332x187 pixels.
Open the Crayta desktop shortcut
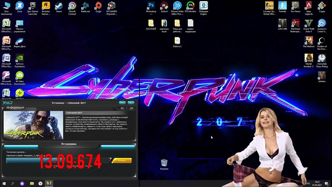322,7
